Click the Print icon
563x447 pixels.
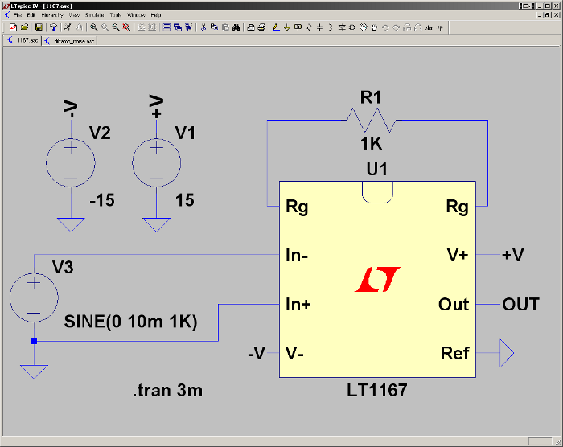[261, 27]
